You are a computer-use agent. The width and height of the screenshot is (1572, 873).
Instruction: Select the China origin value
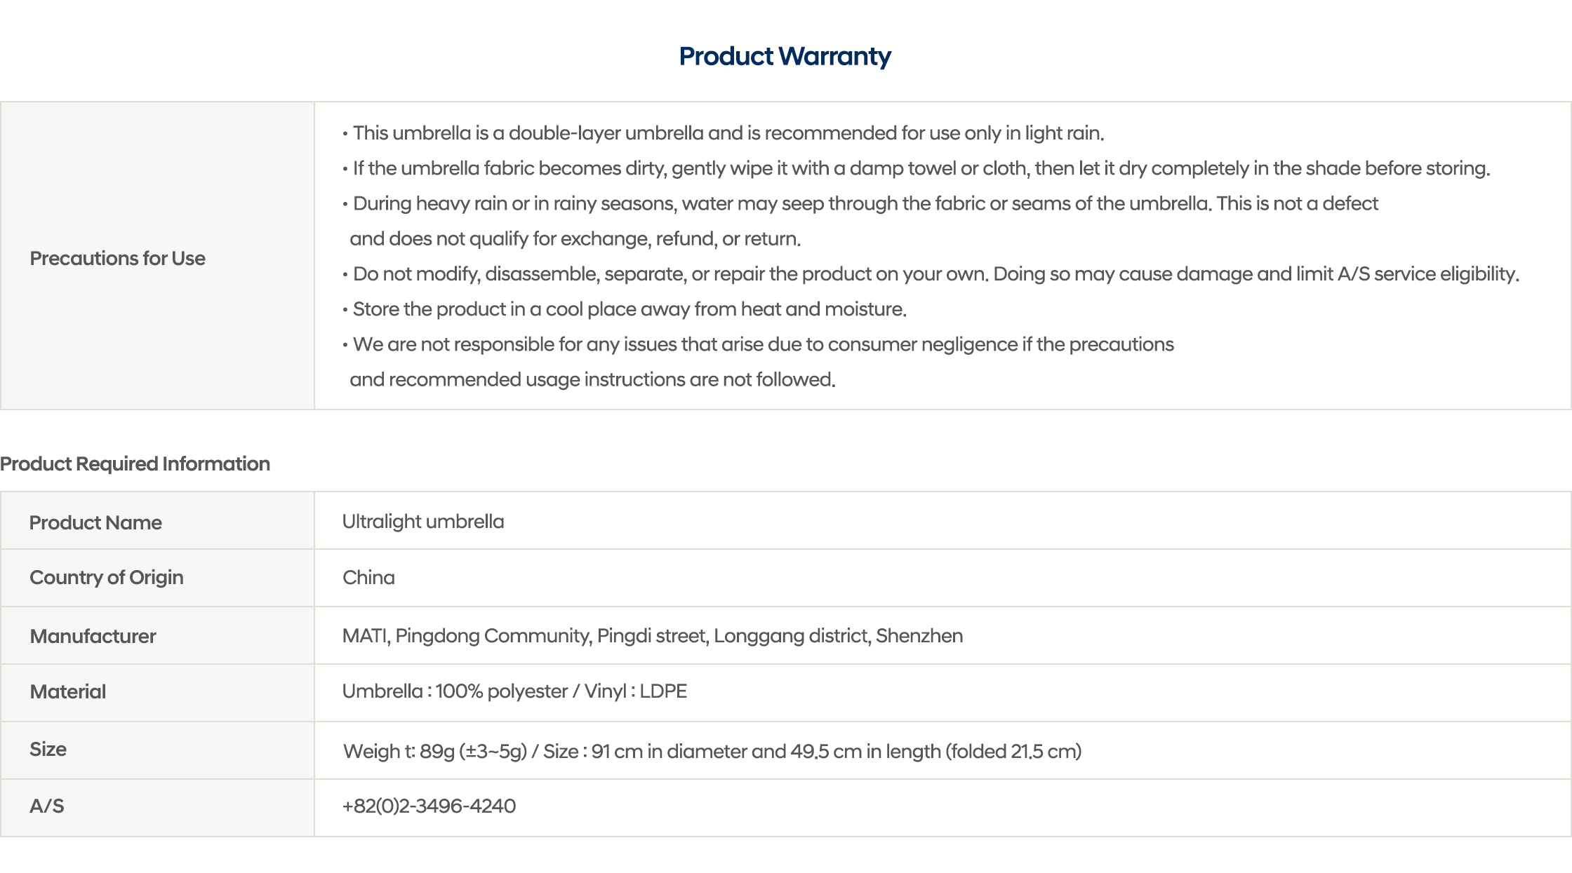[368, 577]
